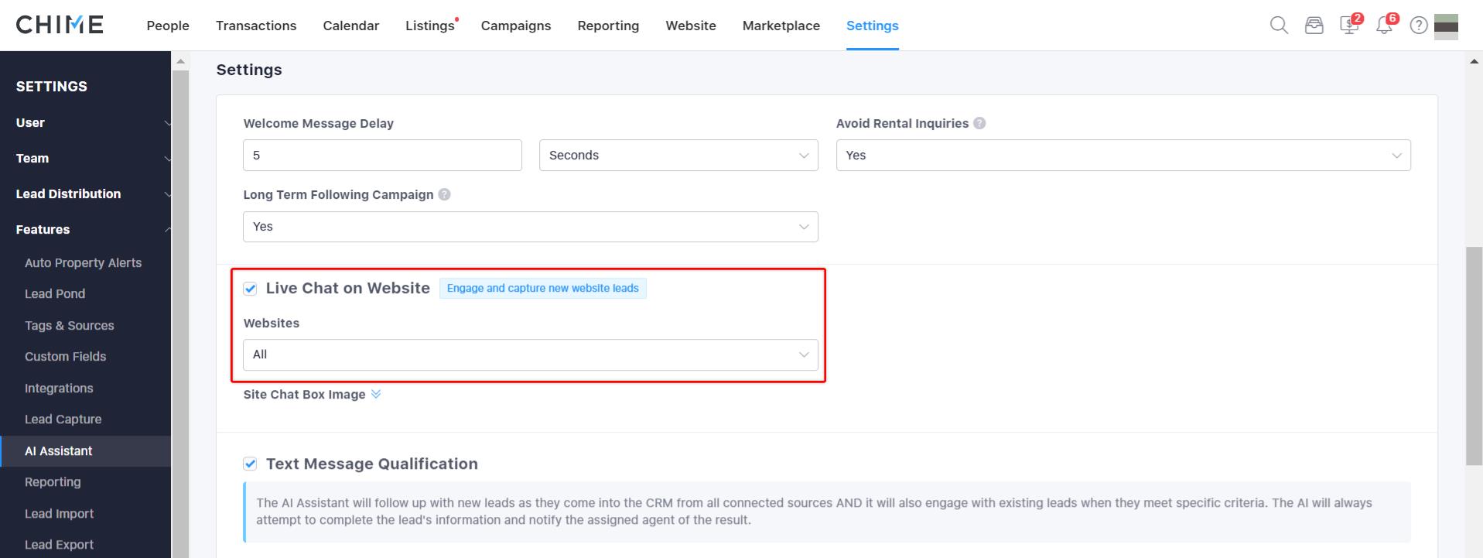The height and width of the screenshot is (558, 1483).
Task: Open the Websites dropdown set to All
Action: pyautogui.click(x=531, y=354)
